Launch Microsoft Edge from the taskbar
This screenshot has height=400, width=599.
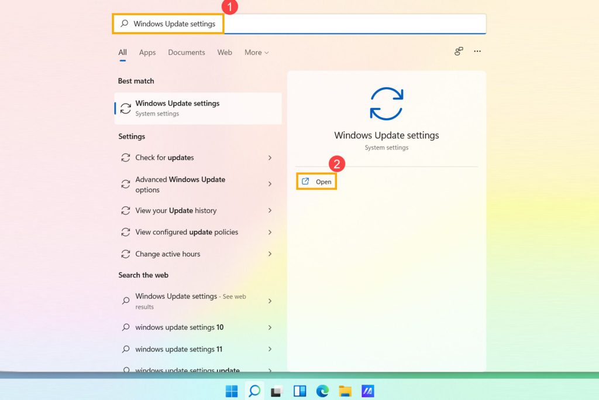tap(322, 391)
